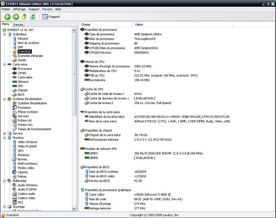Click the Polices font icon
Viewport: 276px width, 218px height.
pos(15,177)
